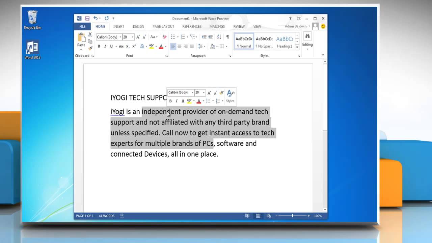Click ribbon Shrink Font icon
Screen dimensions: 432x243
coord(144,37)
